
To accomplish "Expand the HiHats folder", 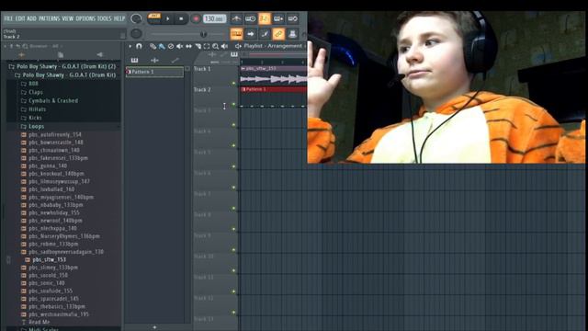I will [33, 109].
